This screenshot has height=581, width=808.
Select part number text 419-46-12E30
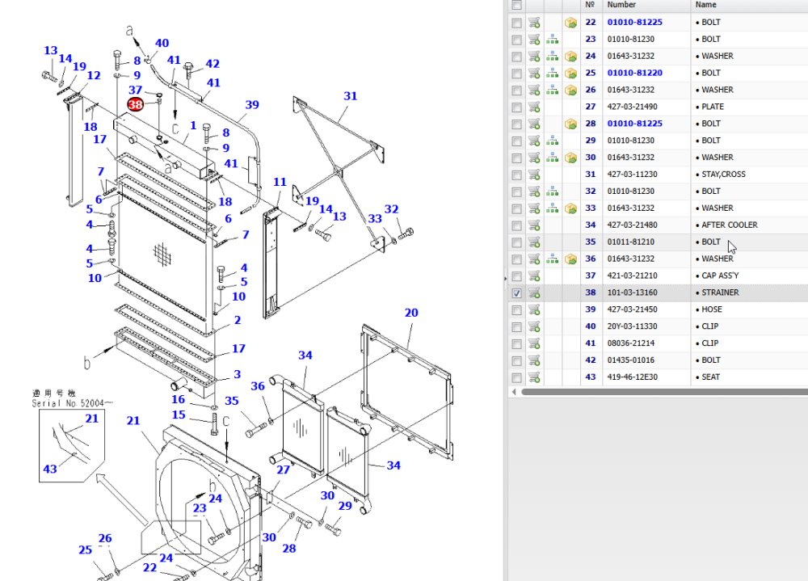click(633, 377)
